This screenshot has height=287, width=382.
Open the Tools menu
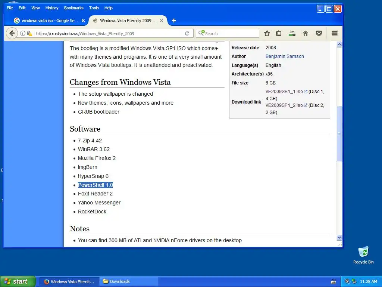click(x=94, y=8)
